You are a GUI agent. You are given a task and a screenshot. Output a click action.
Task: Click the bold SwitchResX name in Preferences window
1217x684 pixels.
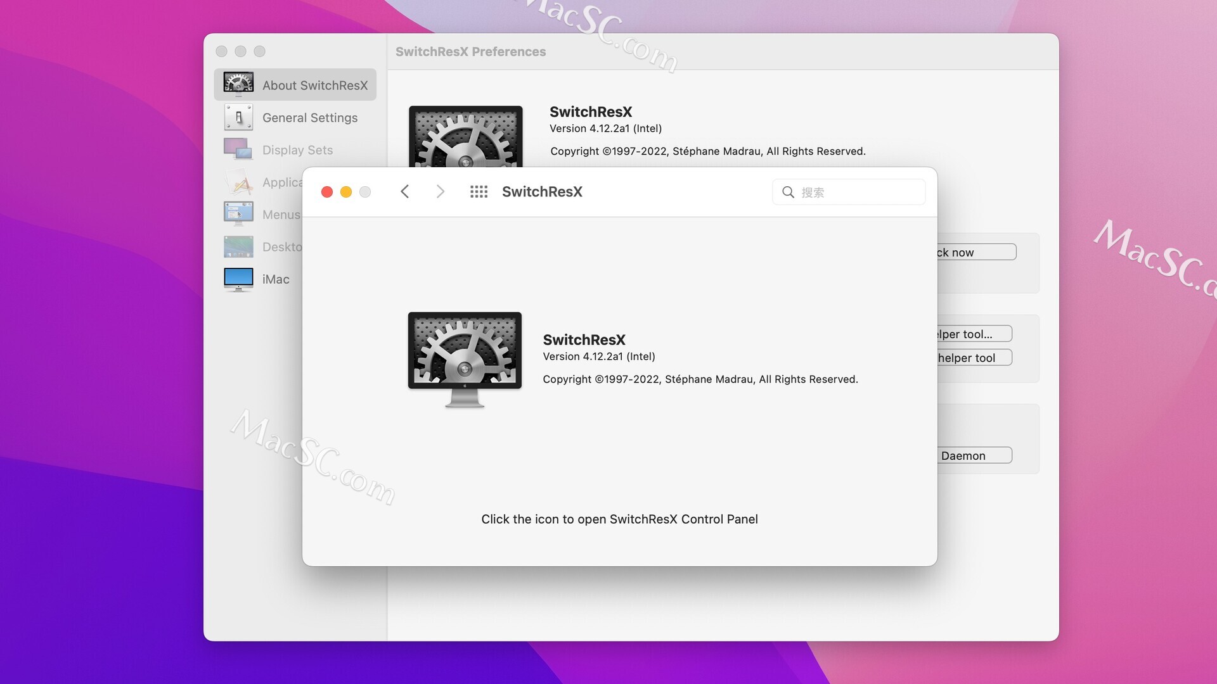pyautogui.click(x=591, y=112)
